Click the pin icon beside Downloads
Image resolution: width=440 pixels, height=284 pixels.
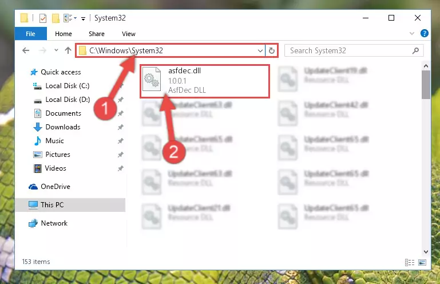pos(121,127)
